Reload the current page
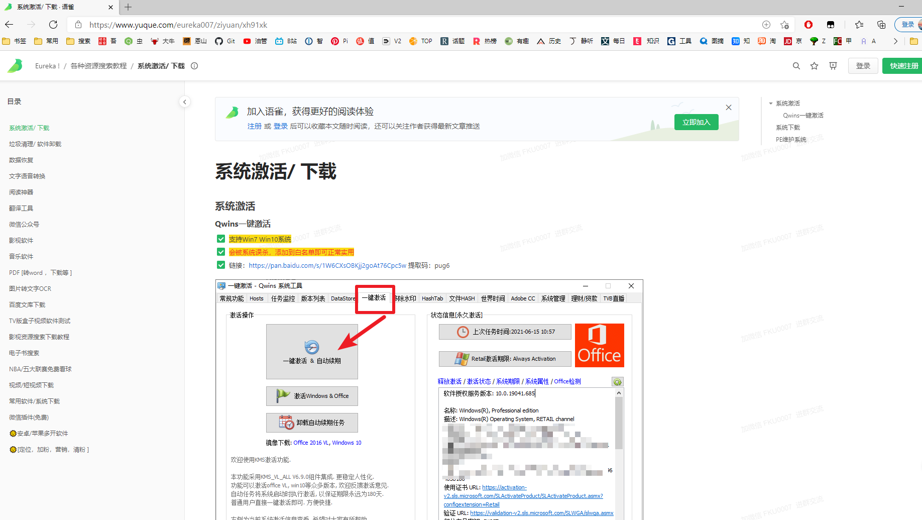Viewport: 922px width, 520px height. pyautogui.click(x=53, y=25)
